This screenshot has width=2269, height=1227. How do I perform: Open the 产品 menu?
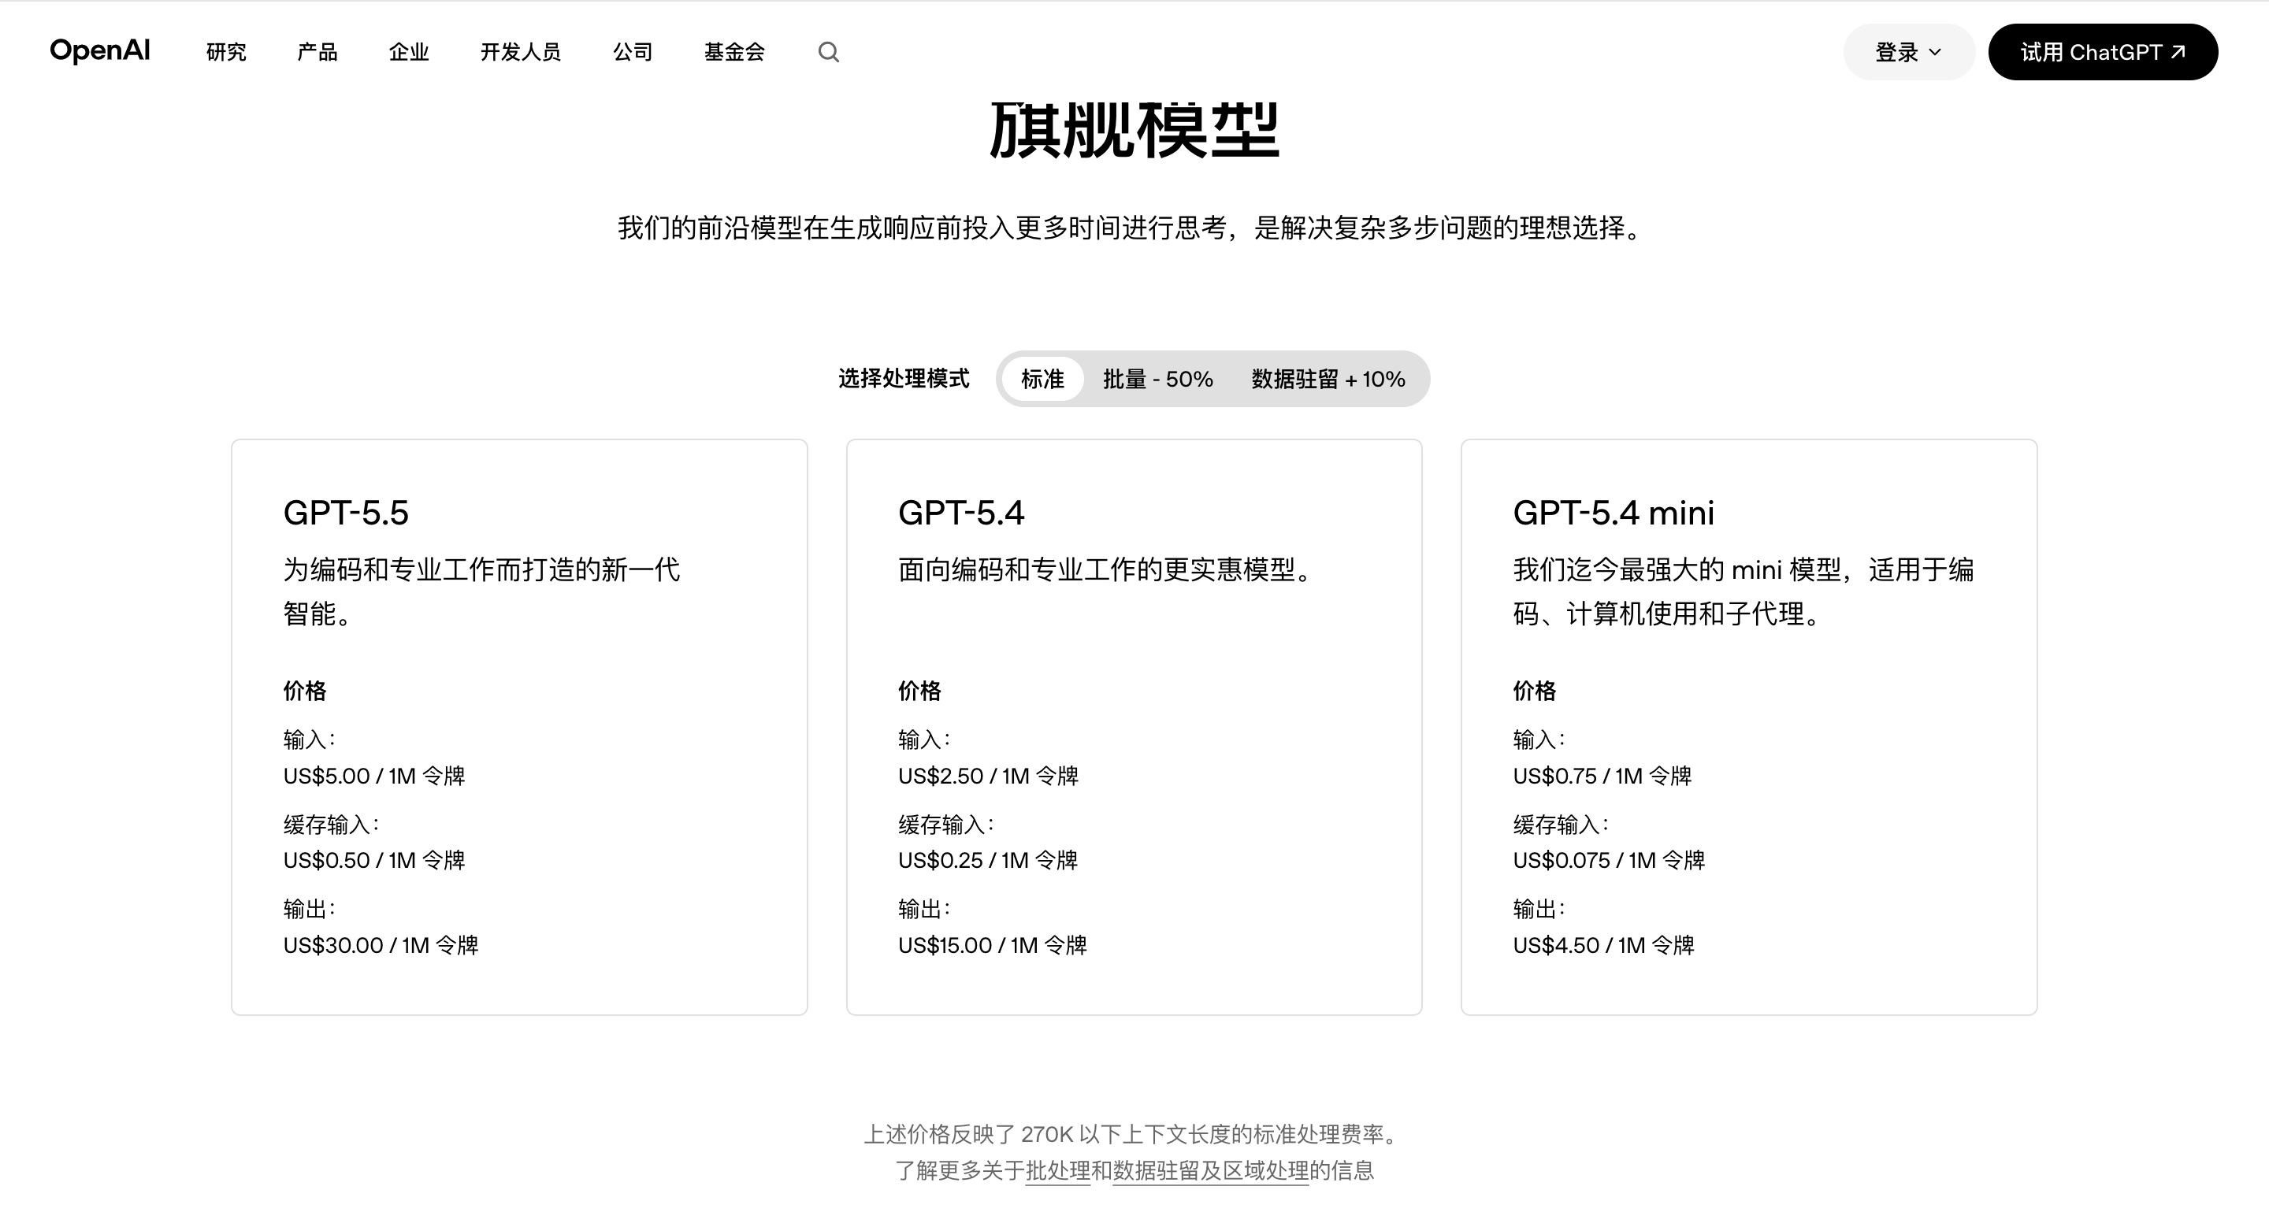[x=317, y=52]
